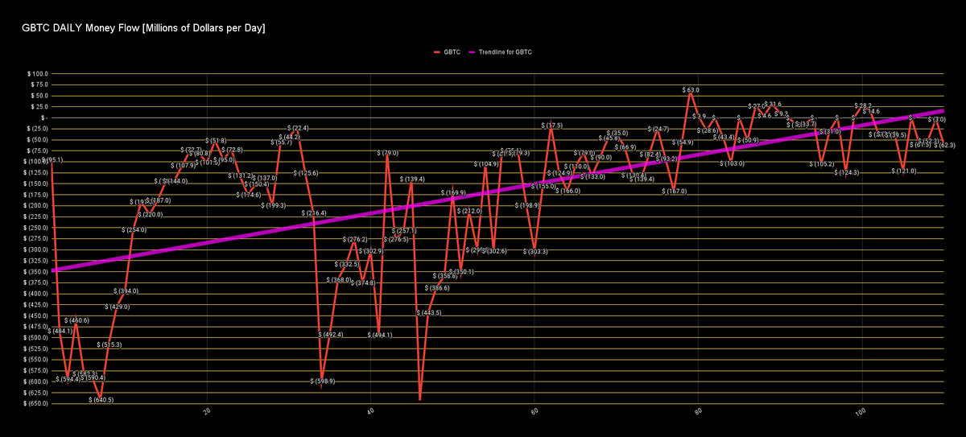Image resolution: width=966 pixels, height=437 pixels.
Task: Click the '$ (22.4)' data label
Action: click(298, 128)
